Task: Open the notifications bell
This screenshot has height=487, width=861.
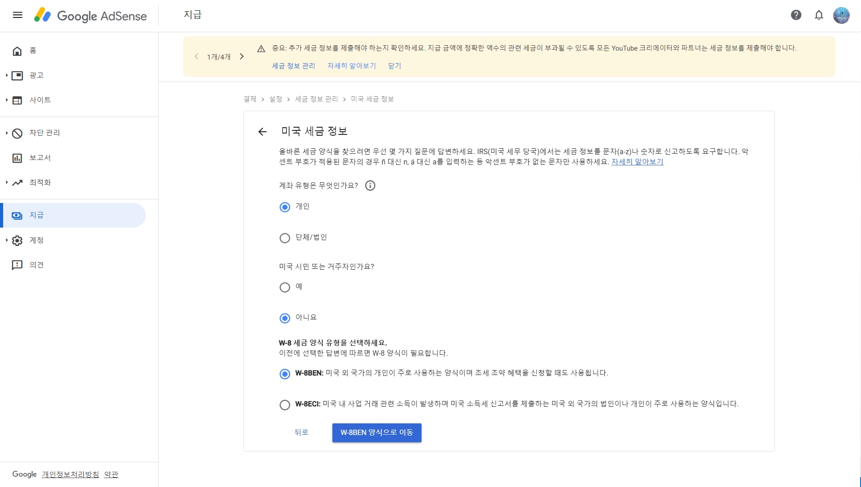Action: click(819, 15)
